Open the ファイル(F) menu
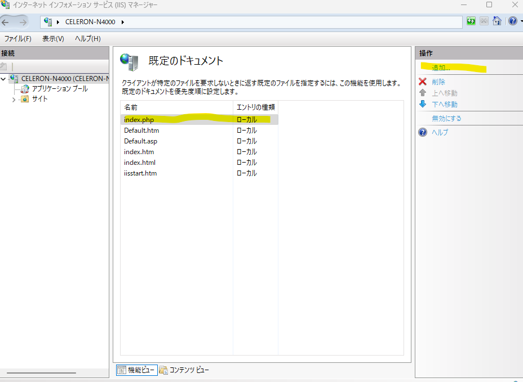523x382 pixels. pyautogui.click(x=17, y=39)
